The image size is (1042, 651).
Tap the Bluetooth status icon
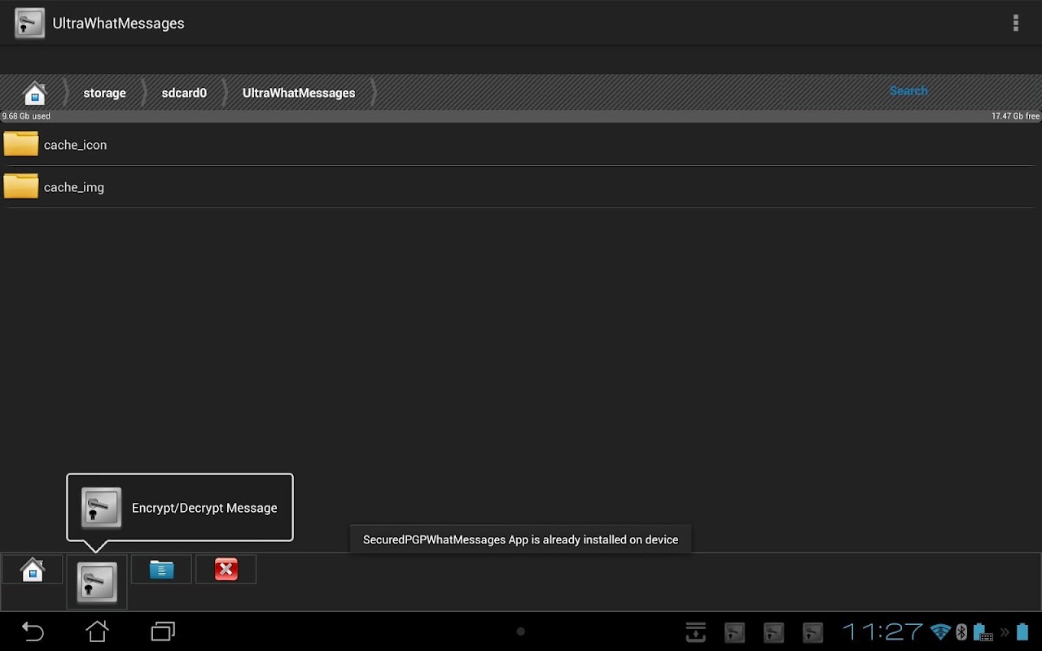[961, 631]
